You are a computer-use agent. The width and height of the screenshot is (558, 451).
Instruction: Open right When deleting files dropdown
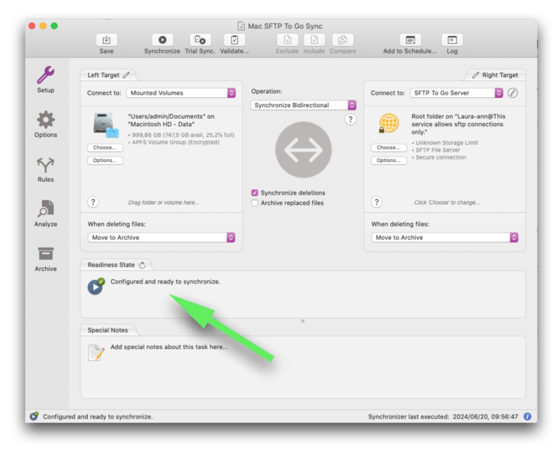click(x=445, y=238)
